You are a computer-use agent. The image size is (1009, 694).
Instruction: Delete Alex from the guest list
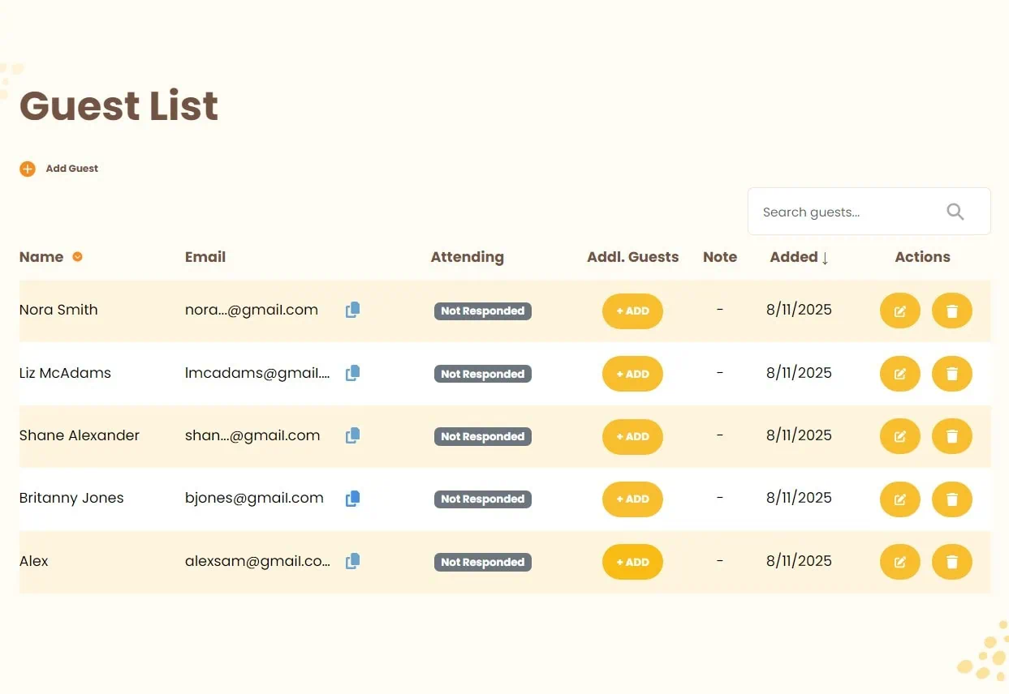(x=951, y=562)
